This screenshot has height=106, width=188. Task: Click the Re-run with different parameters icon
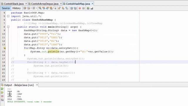[x=2, y=92]
